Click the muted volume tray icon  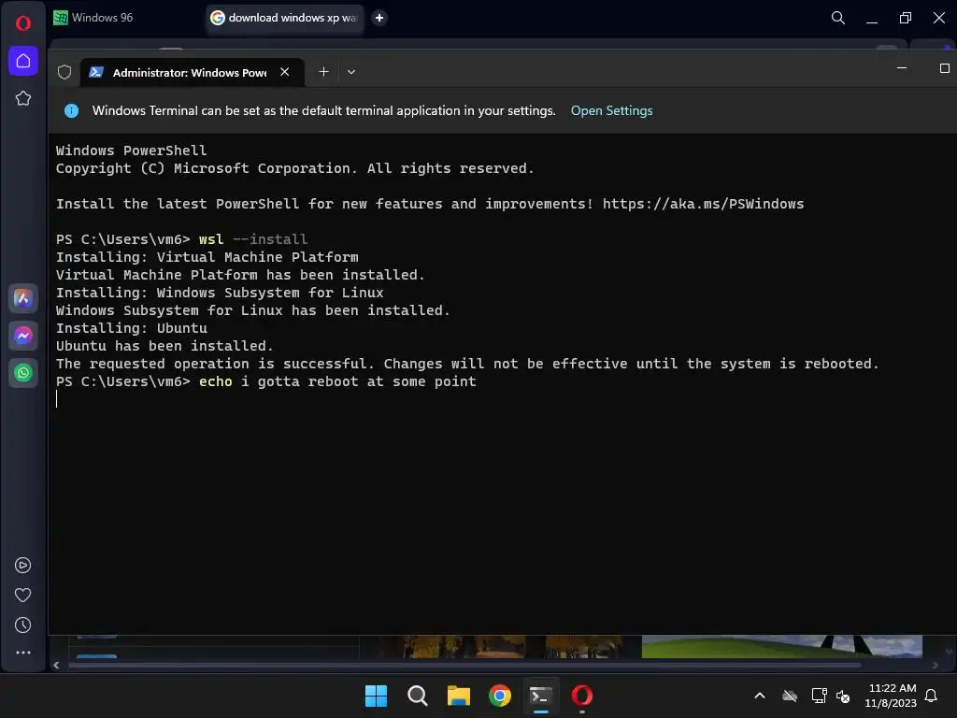coord(843,696)
